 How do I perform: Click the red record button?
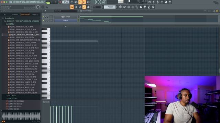click(x=60, y=2)
